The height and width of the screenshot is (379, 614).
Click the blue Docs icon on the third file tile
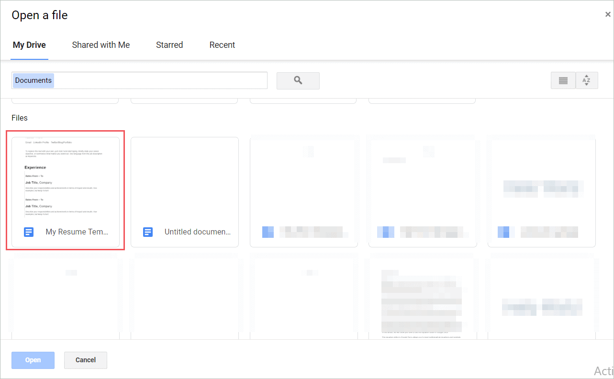[x=268, y=232]
